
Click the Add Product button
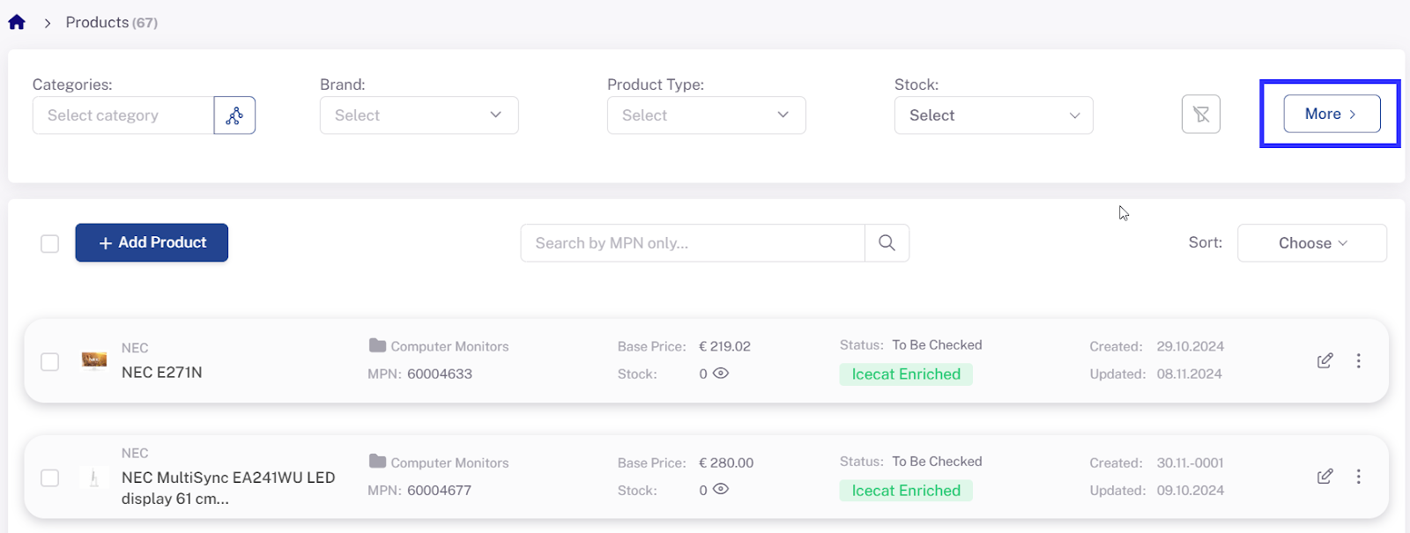[x=152, y=242]
